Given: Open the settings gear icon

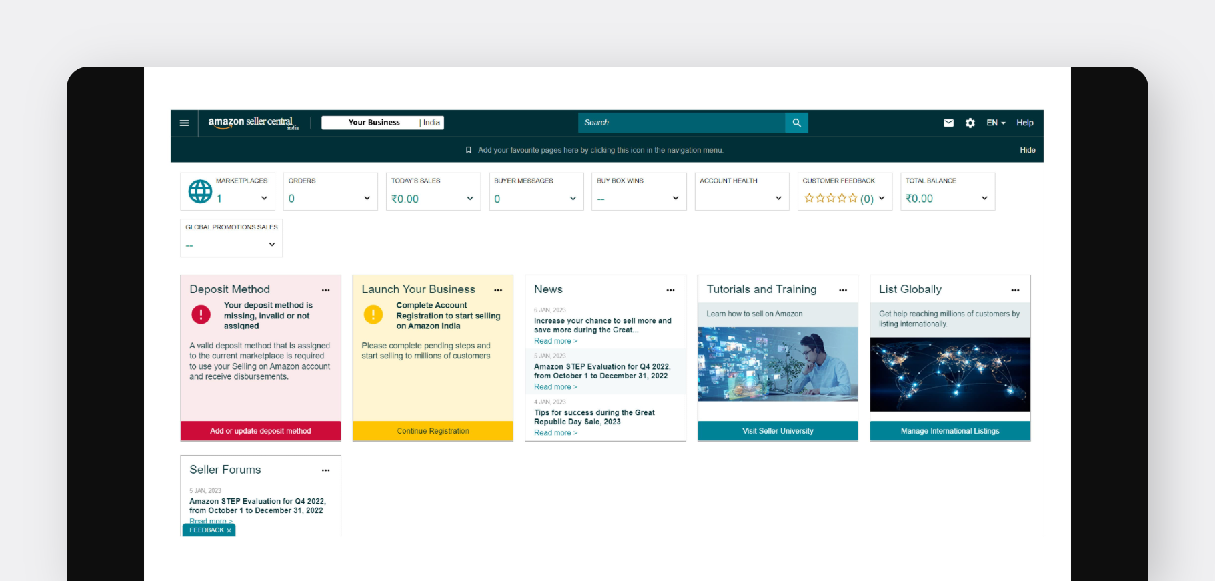Looking at the screenshot, I should click(970, 123).
